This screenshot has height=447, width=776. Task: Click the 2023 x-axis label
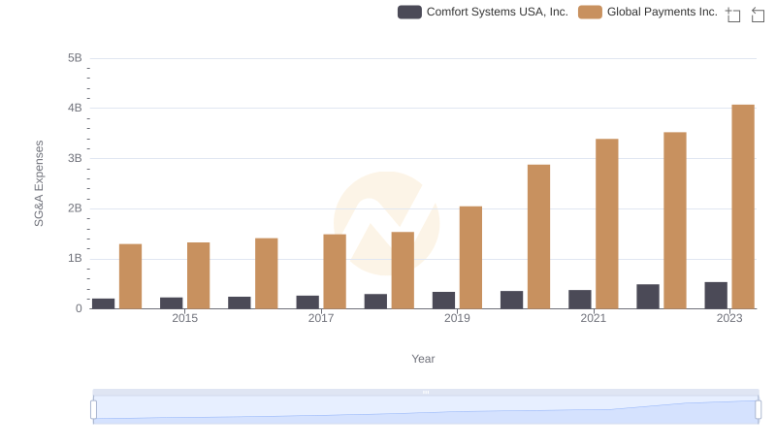click(x=729, y=318)
